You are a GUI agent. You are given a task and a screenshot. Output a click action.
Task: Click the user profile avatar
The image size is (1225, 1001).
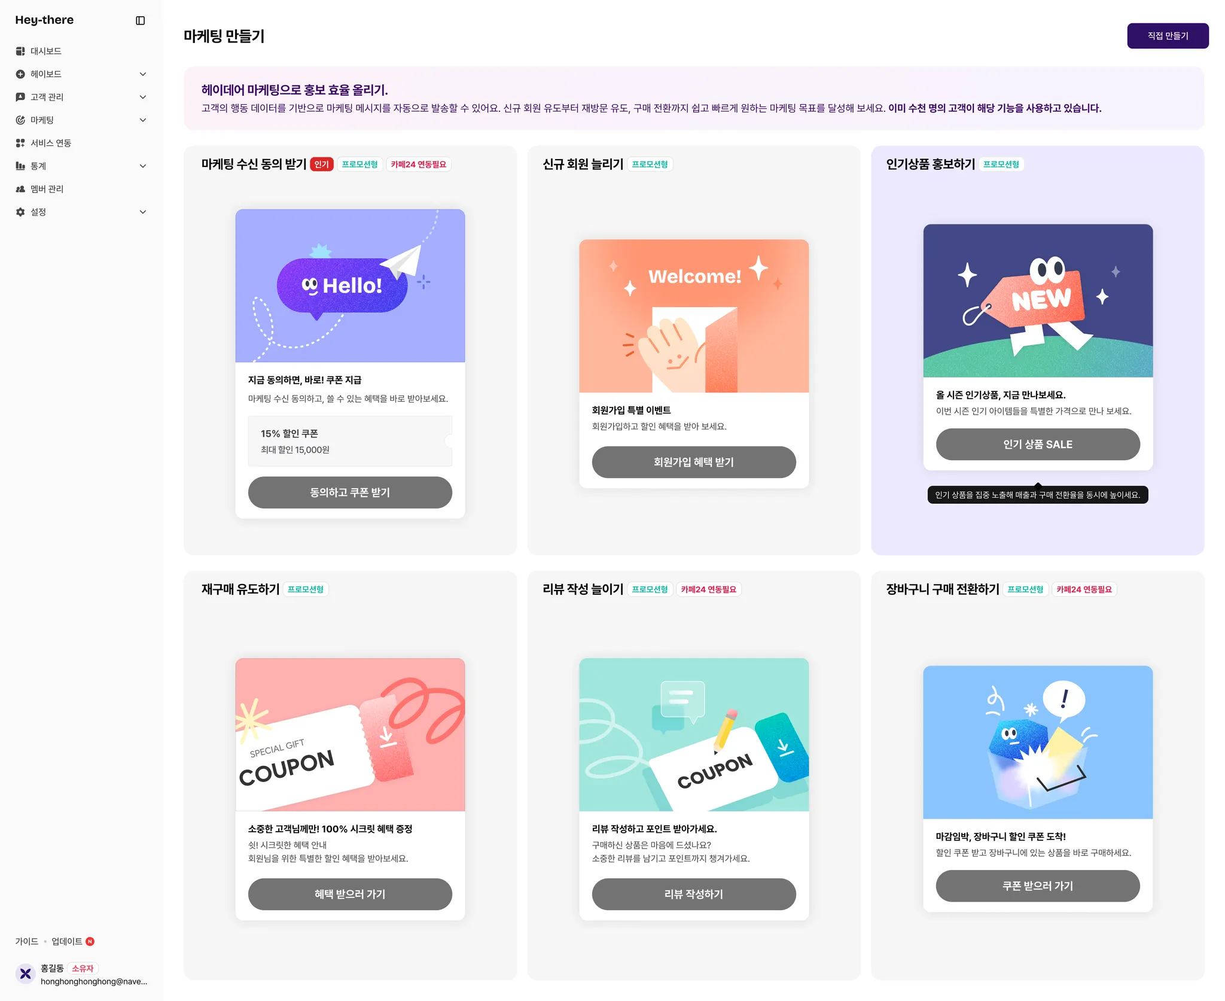pyautogui.click(x=25, y=974)
